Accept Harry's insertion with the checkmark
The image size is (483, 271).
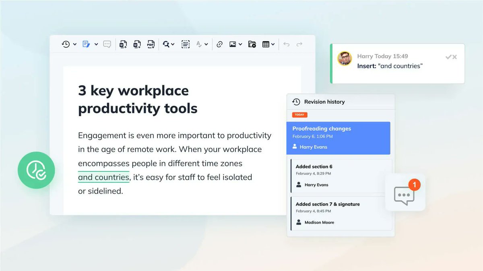coord(448,57)
